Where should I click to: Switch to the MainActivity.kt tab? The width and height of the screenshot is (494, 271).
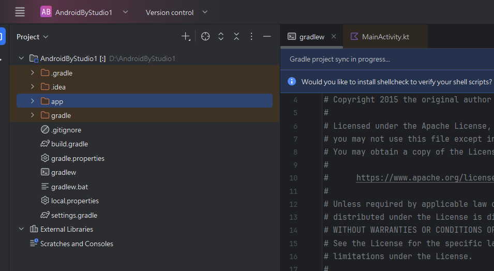385,37
